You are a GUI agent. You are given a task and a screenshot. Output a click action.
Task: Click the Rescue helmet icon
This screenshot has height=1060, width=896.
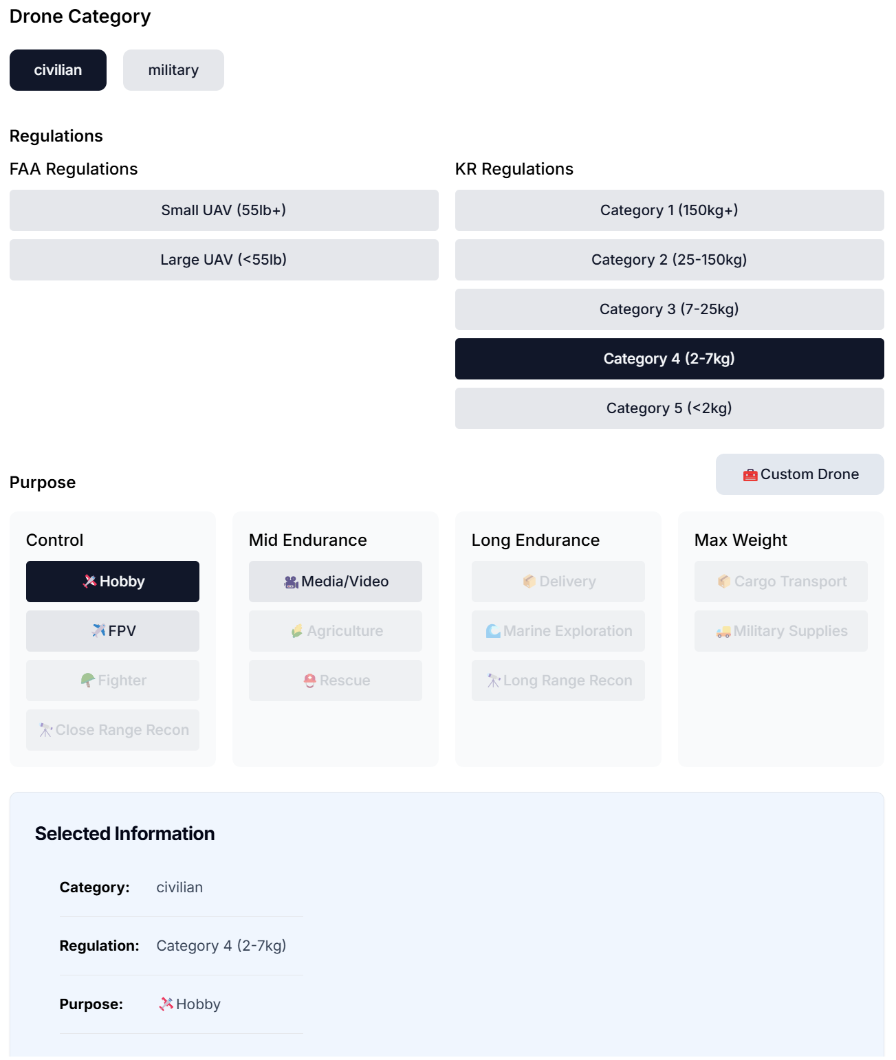coord(310,681)
